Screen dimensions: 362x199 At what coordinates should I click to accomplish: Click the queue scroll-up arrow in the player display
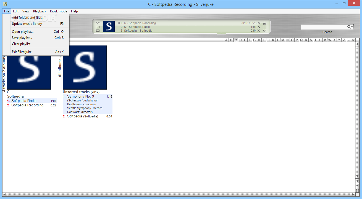point(264,23)
